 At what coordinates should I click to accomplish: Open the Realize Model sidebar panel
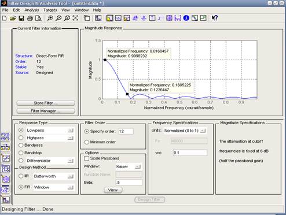click(x=5, y=169)
